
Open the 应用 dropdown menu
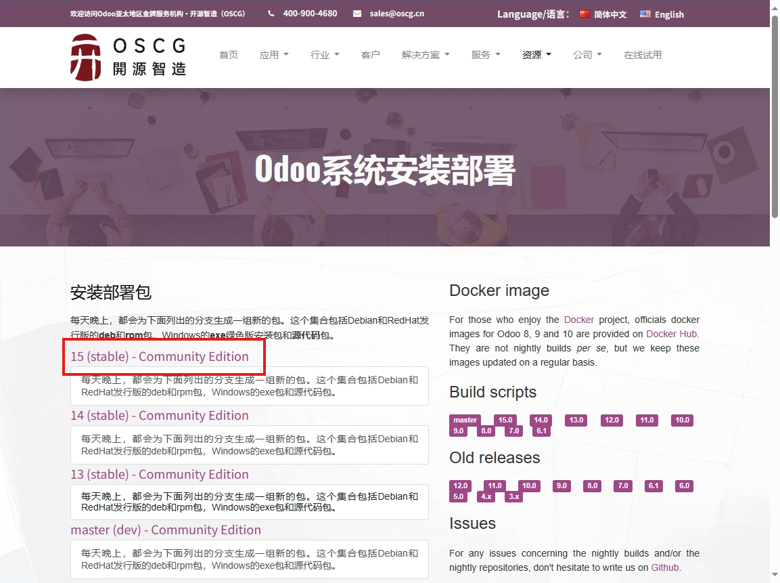click(273, 55)
